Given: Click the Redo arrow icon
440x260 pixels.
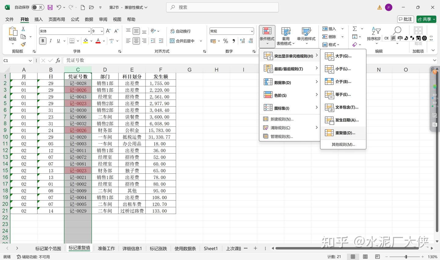Looking at the screenshot, I should (71, 7).
